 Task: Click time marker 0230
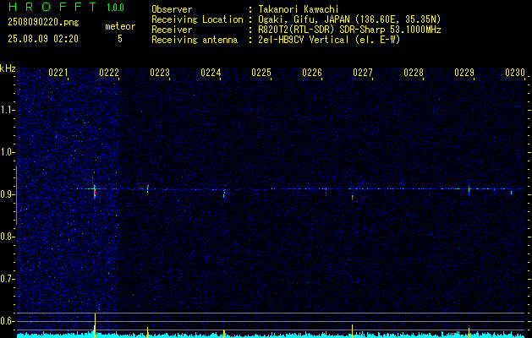coord(515,73)
